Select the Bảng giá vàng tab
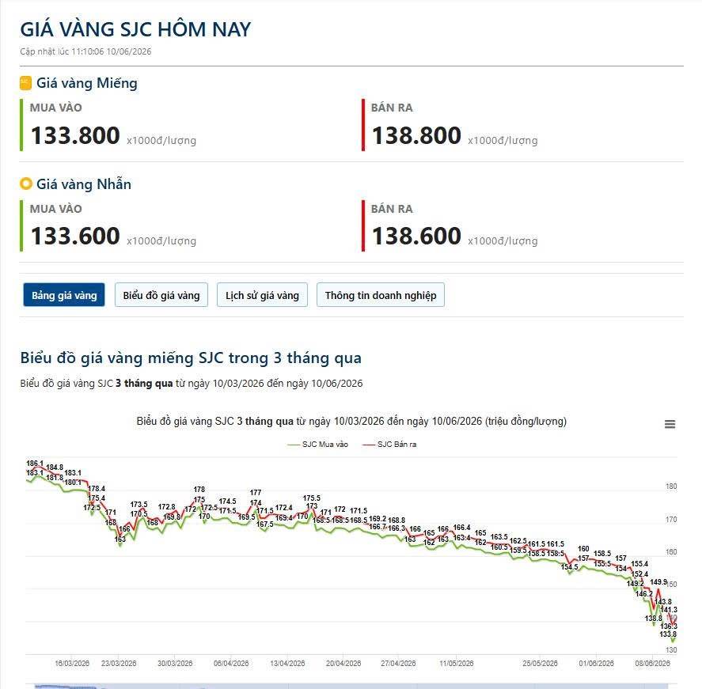Image resolution: width=702 pixels, height=689 pixels. tap(64, 295)
